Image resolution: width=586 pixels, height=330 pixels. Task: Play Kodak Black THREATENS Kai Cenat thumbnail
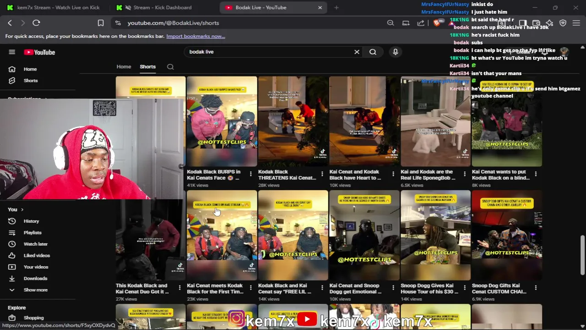(x=293, y=121)
